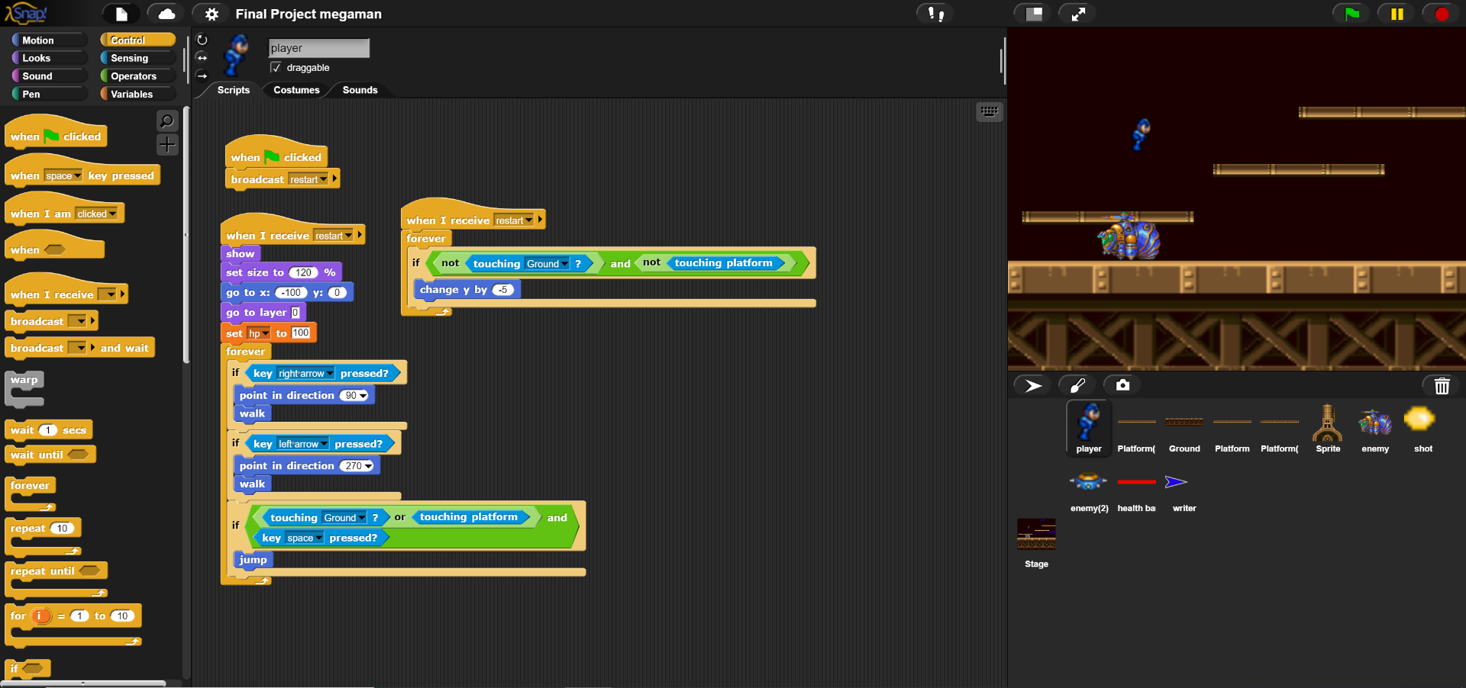This screenshot has width=1466, height=688.
Task: Select the health bar sprite
Action: click(x=1136, y=488)
